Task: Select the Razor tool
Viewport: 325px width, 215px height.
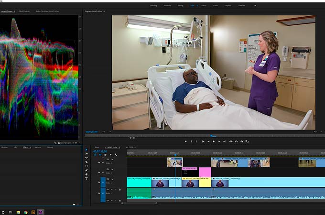Action: point(87,162)
